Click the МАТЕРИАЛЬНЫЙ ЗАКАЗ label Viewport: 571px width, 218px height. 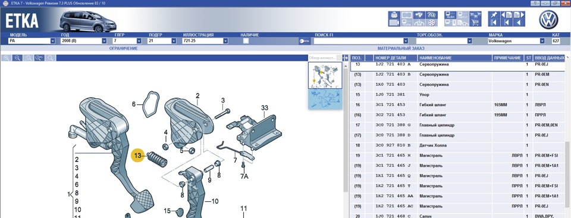(x=401, y=48)
